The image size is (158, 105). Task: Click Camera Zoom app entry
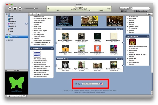coord(134,26)
